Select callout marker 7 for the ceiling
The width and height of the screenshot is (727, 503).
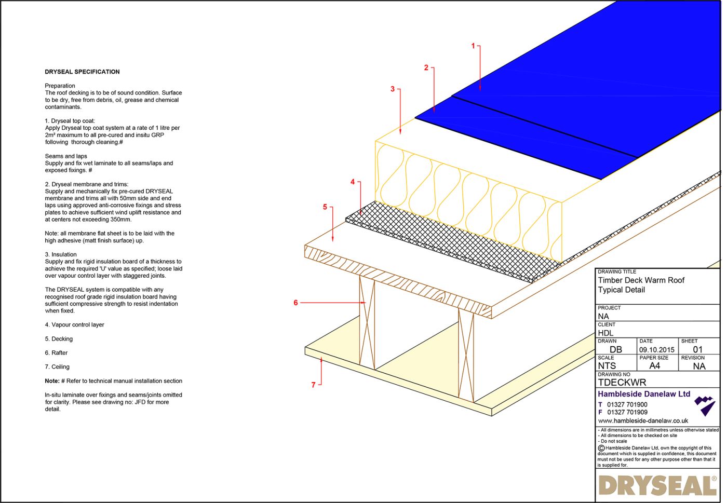pyautogui.click(x=313, y=385)
